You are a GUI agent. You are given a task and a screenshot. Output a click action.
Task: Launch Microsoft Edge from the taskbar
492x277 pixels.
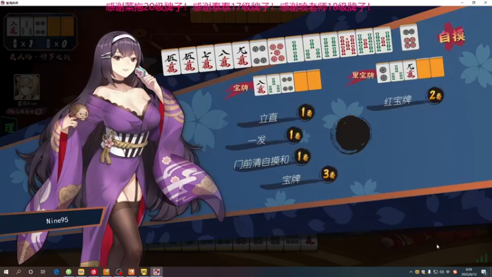56,272
